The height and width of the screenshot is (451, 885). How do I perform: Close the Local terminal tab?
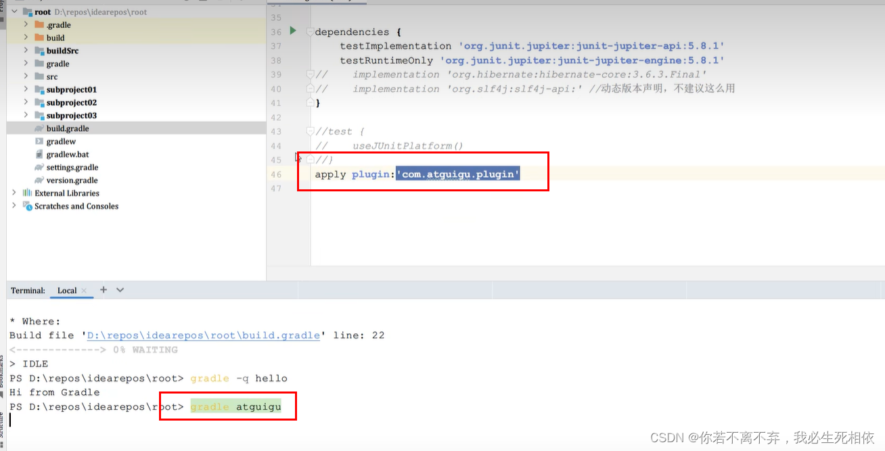[x=84, y=291]
